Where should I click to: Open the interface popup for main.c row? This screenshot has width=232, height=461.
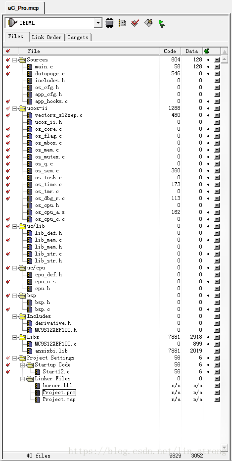point(217,67)
